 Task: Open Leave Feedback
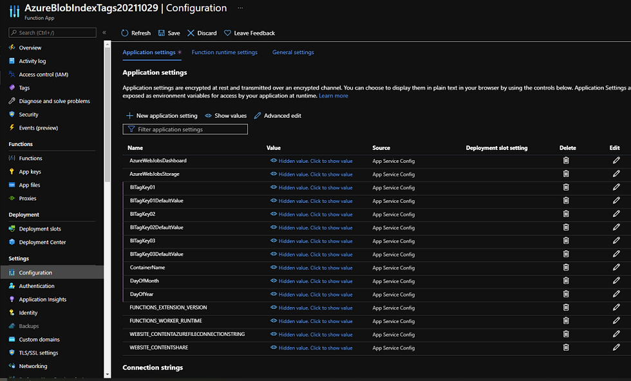250,33
